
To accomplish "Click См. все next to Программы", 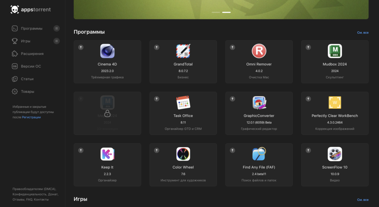I will tap(363, 33).
